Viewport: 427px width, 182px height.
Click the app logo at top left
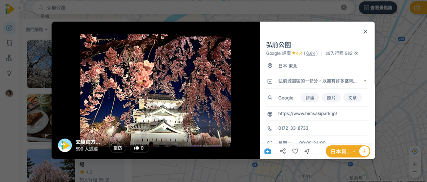tap(10, 9)
